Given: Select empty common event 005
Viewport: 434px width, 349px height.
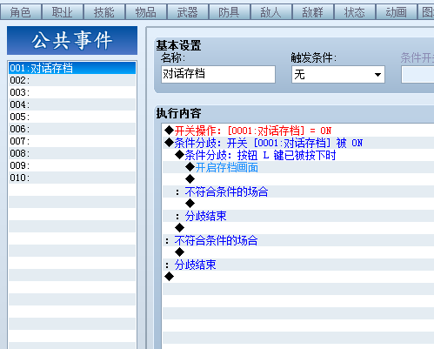Looking at the screenshot, I should coord(72,117).
